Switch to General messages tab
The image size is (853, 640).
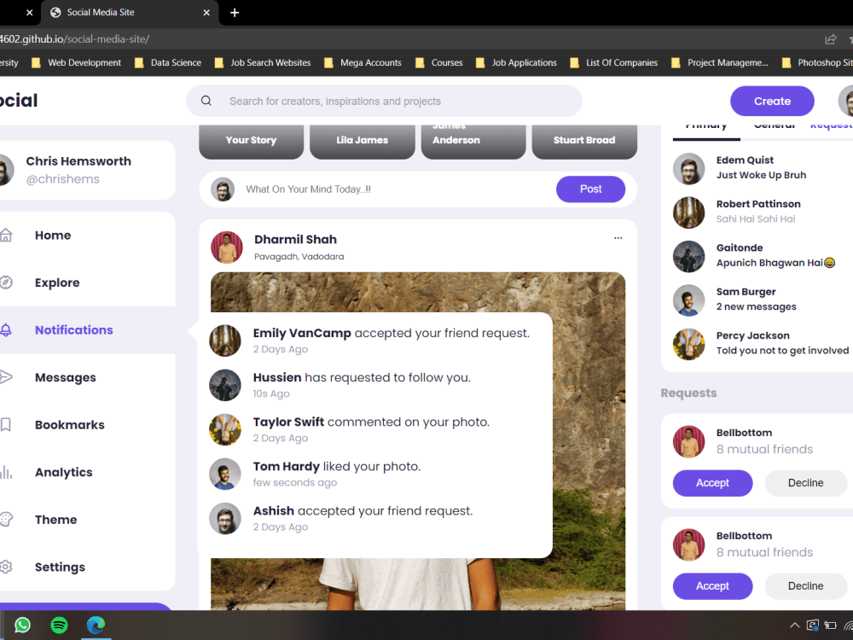(775, 127)
